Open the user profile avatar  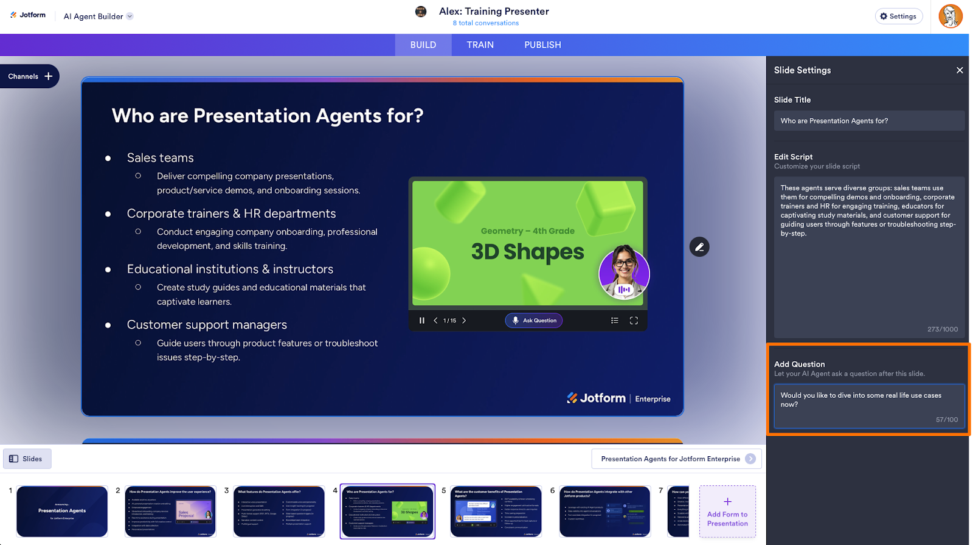[950, 16]
